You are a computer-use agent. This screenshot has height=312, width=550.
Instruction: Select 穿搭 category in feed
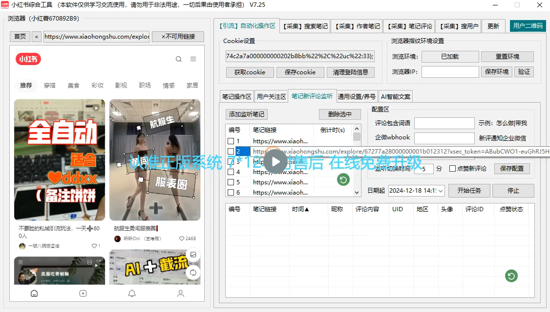(x=49, y=86)
